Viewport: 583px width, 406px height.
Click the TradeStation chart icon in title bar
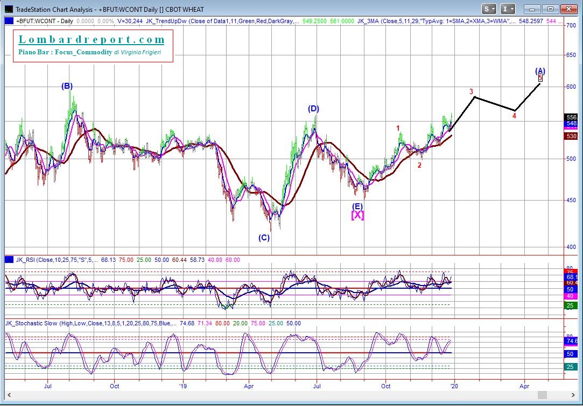(8, 9)
